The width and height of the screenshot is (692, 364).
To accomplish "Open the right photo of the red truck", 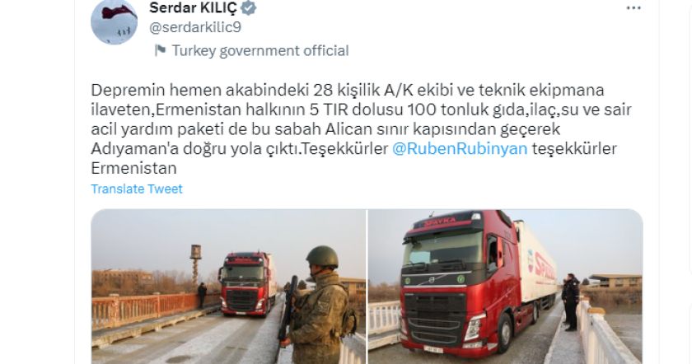I will (x=505, y=287).
